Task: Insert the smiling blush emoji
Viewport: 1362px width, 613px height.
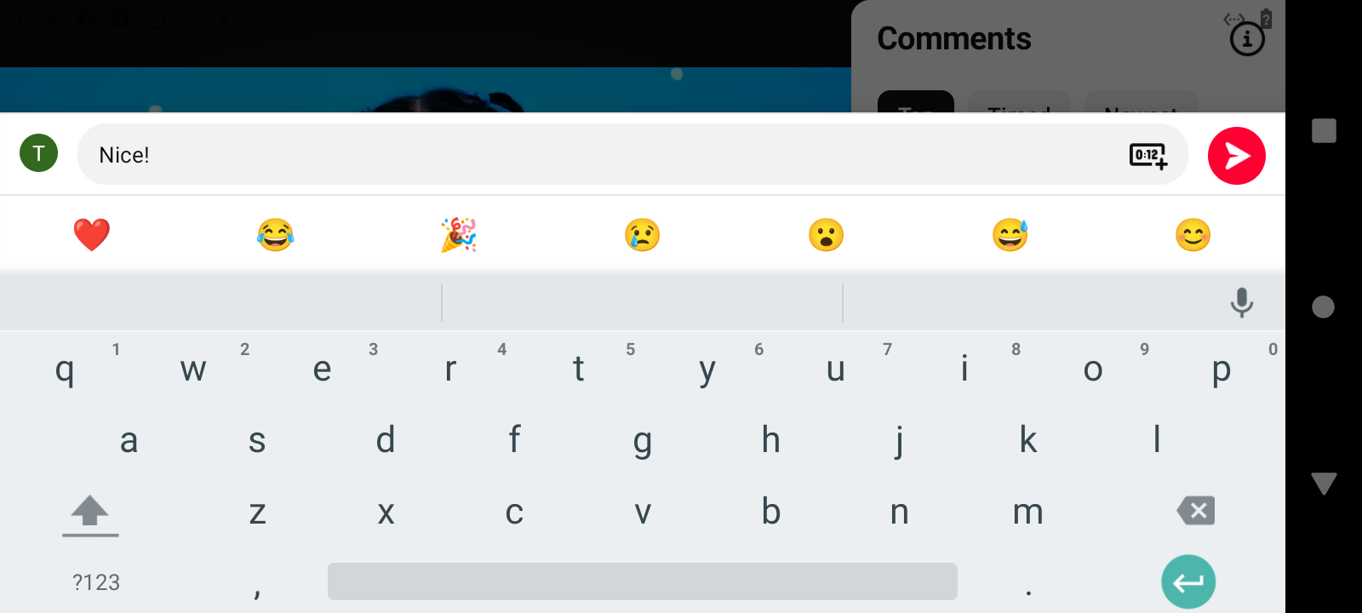Action: [1193, 235]
